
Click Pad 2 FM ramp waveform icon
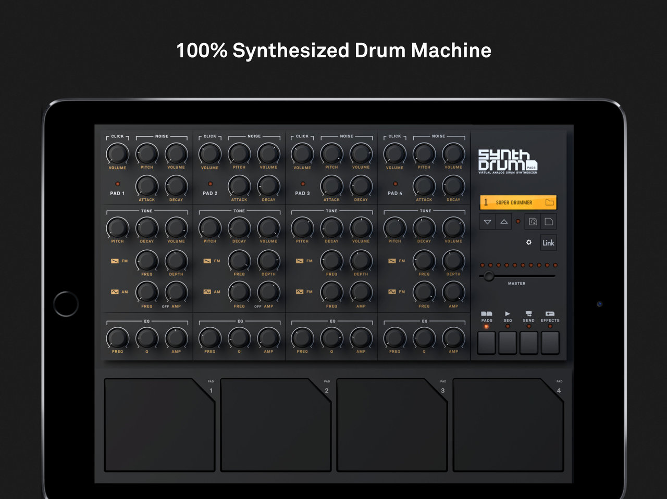pyautogui.click(x=207, y=261)
